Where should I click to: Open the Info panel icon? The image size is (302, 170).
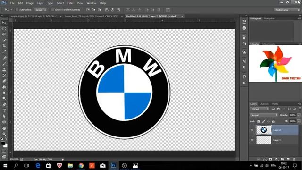[x=244, y=28]
